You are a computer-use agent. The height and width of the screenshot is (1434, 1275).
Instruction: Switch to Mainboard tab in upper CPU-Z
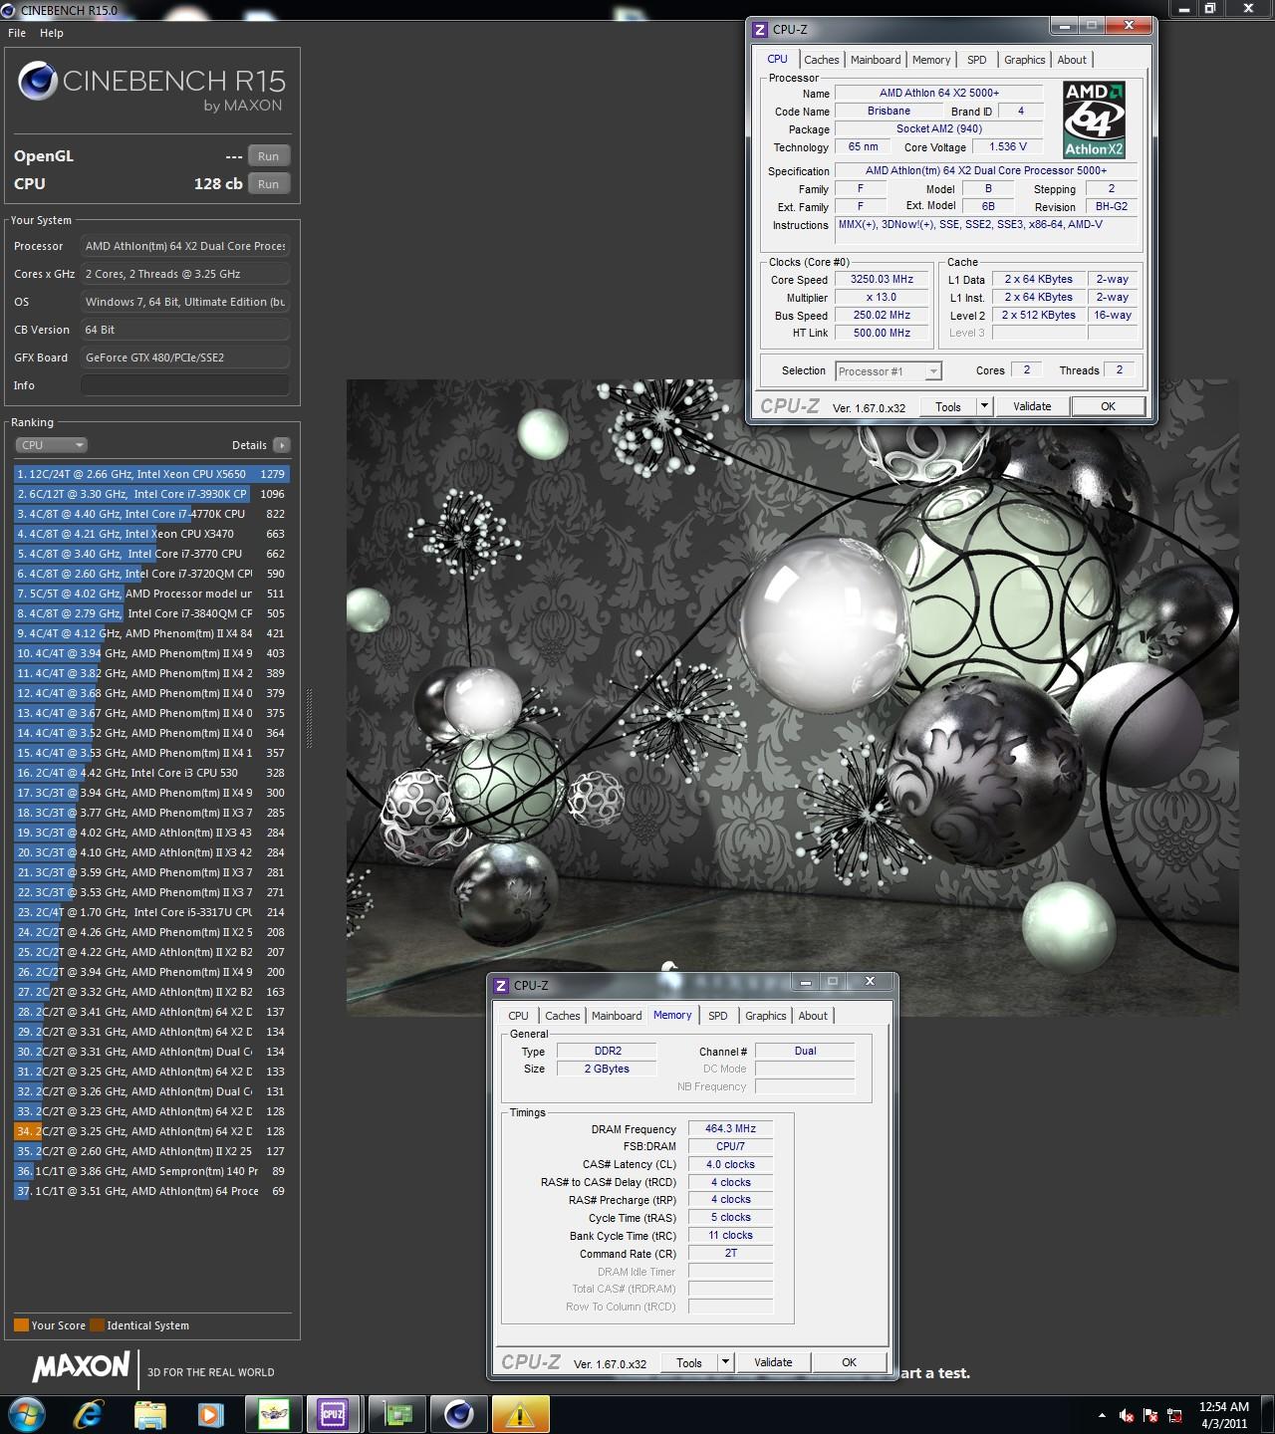point(876,60)
